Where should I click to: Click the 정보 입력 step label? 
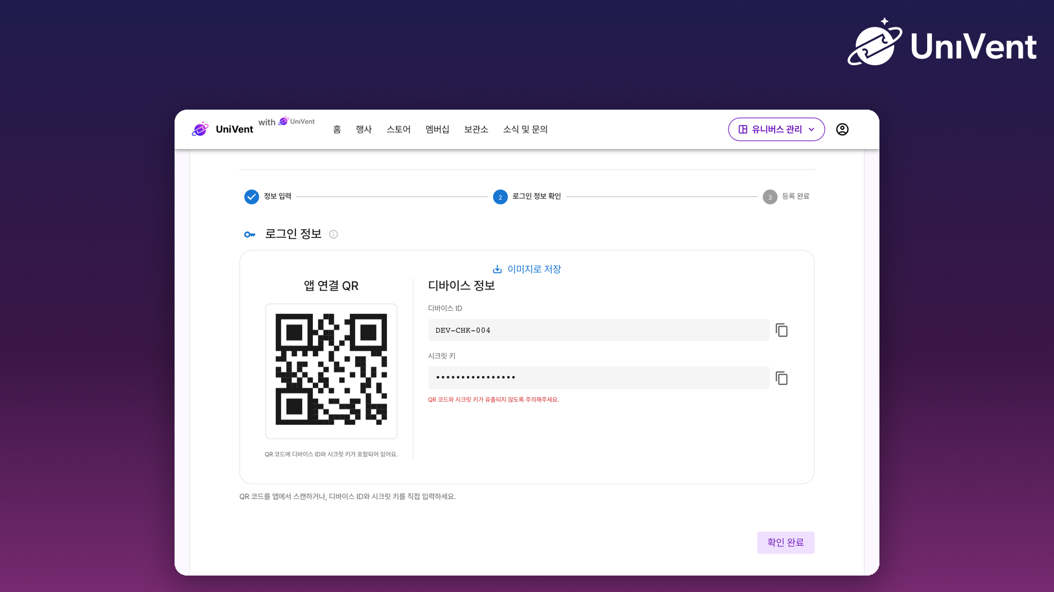277,196
